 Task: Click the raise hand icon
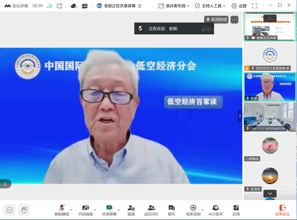click(x=24, y=210)
